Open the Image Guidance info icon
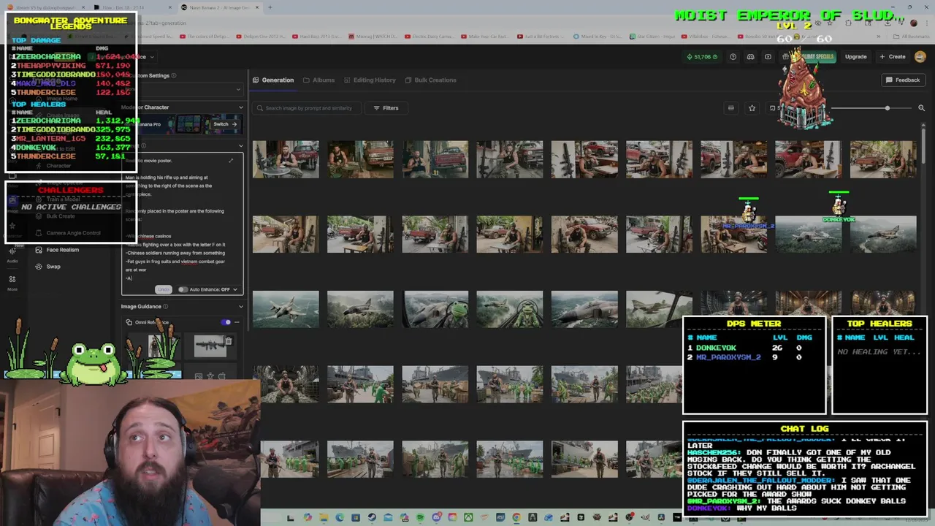The width and height of the screenshot is (935, 526). point(166,307)
